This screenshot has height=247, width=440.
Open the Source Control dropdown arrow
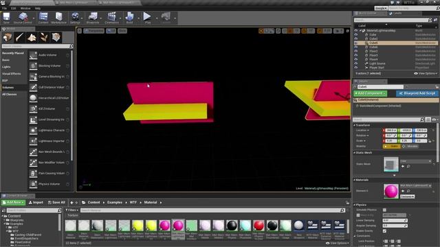click(x=34, y=18)
